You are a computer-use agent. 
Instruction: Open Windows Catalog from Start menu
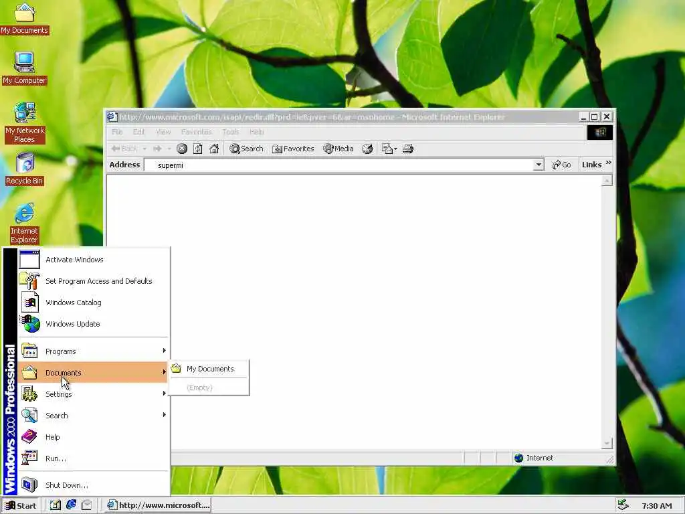point(92,303)
